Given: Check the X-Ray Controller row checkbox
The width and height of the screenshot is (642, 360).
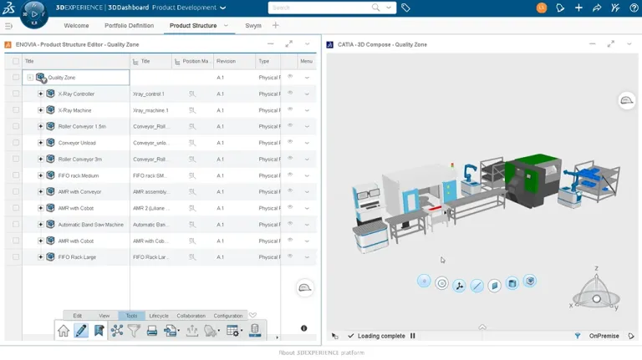Looking at the screenshot, I should pos(16,94).
